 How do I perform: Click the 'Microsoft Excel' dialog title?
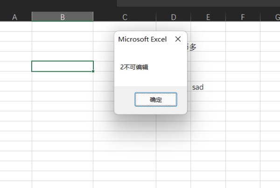tap(142, 39)
